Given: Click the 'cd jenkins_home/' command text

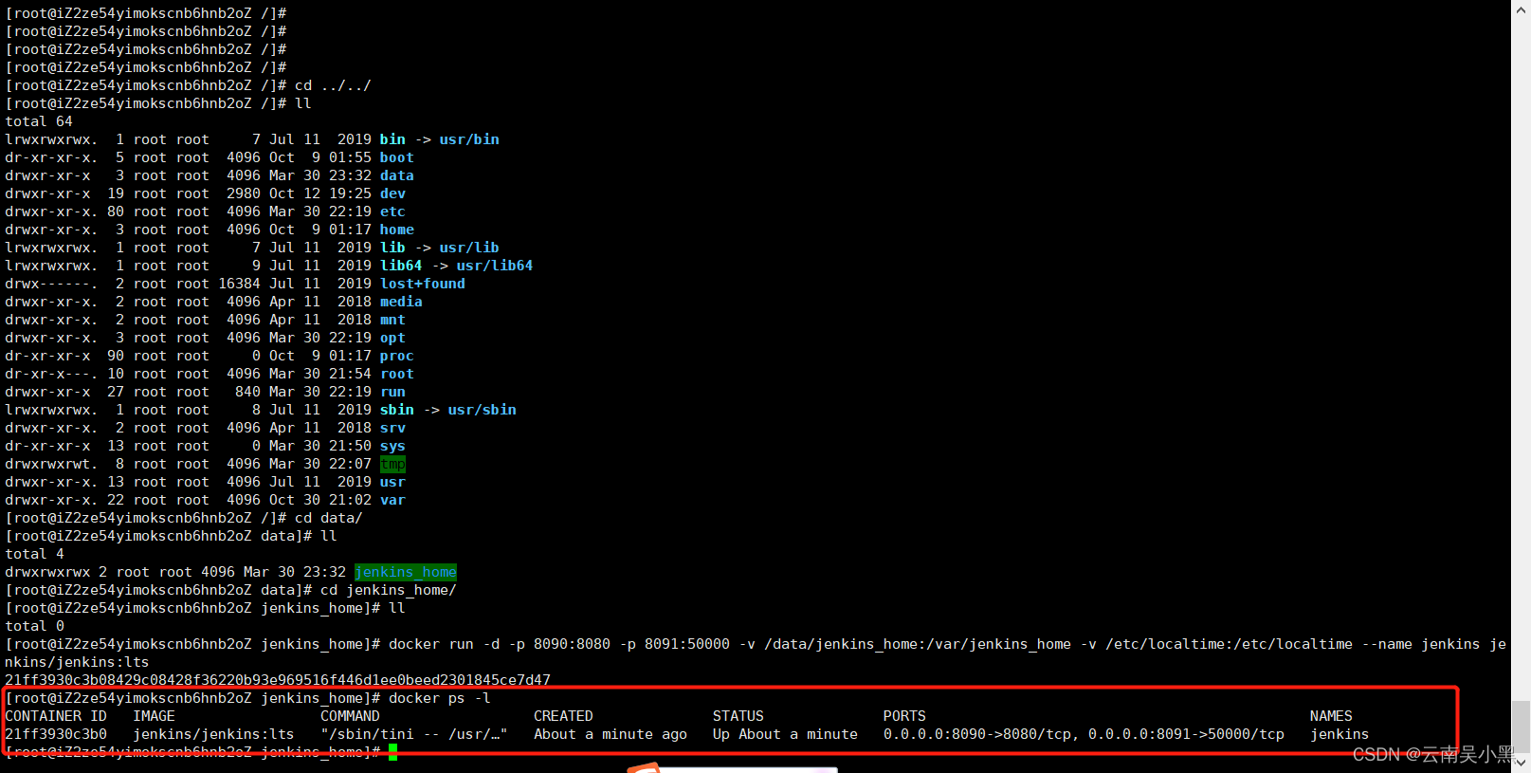Looking at the screenshot, I should pos(389,590).
